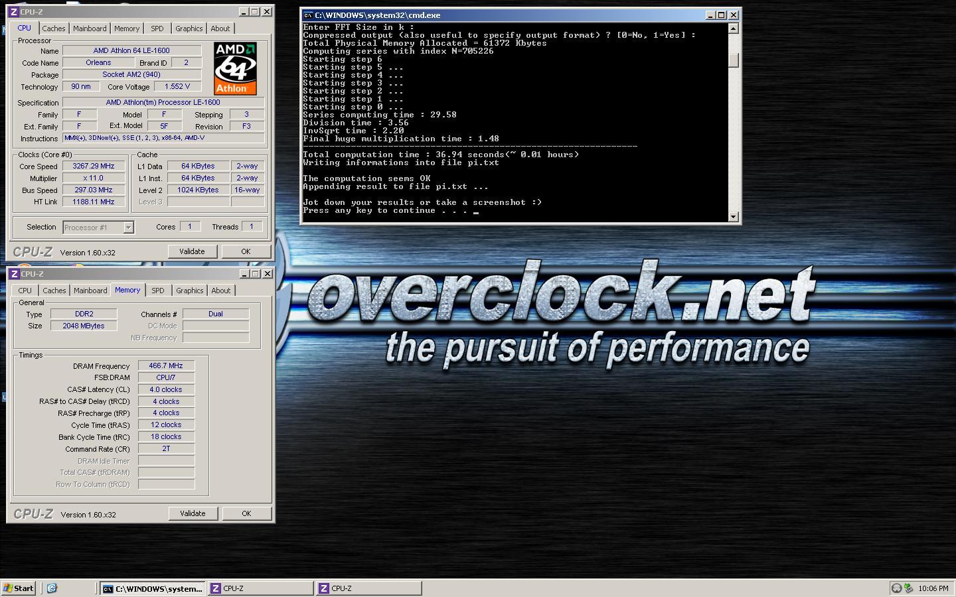956x597 pixels.
Task: Select About tab in bottom CPU-Z window
Action: tap(221, 291)
